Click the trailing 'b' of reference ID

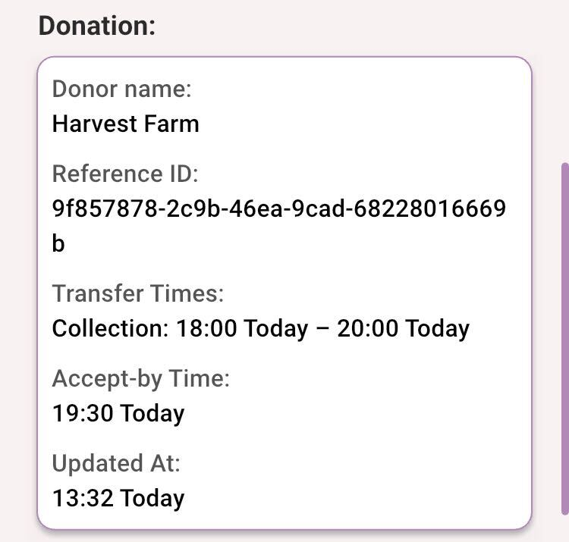(58, 244)
